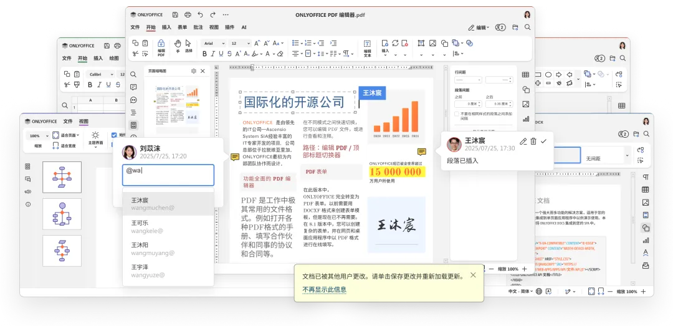This screenshot has width=673, height=326.
Task: Open table settings in PDF right sidebar
Action: [525, 75]
